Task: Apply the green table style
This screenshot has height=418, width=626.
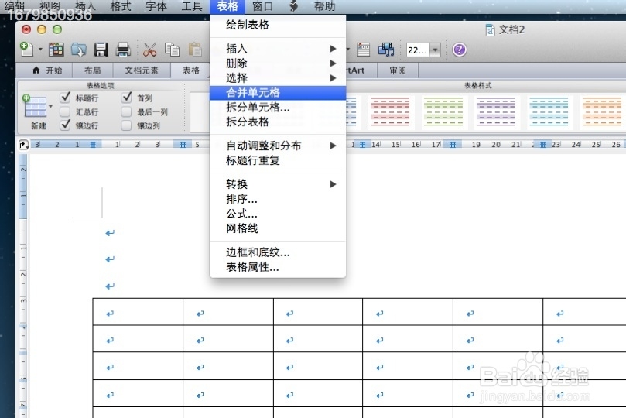Action: click(443, 112)
